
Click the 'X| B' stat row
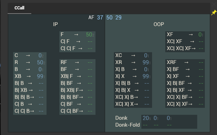point(133,69)
